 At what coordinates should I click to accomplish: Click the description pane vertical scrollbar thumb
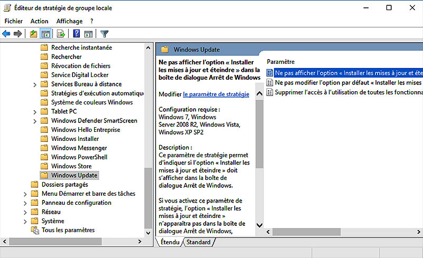coord(259,134)
